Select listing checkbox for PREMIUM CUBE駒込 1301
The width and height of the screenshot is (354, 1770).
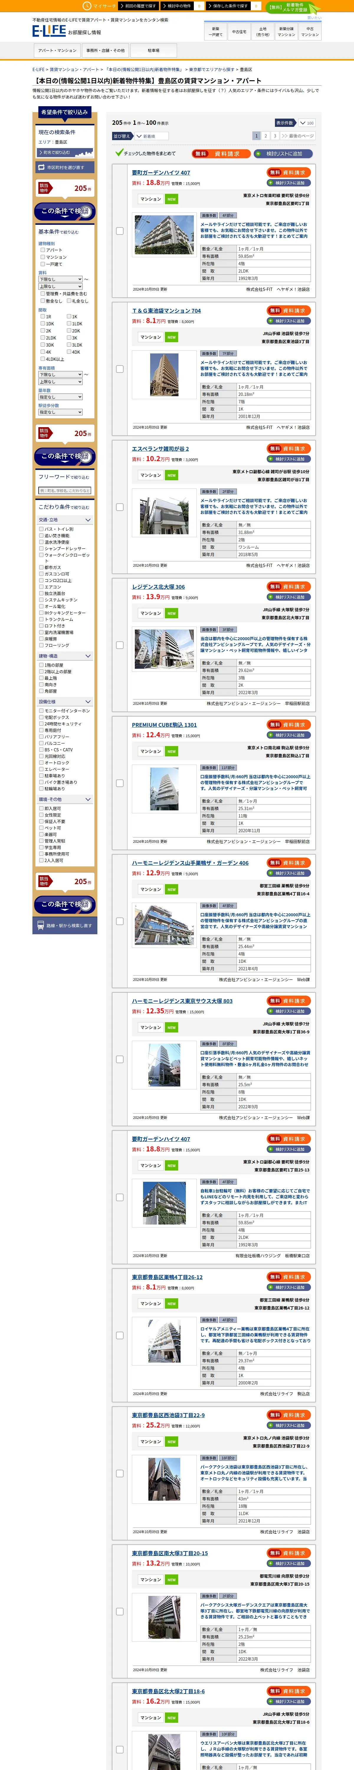pos(119,783)
